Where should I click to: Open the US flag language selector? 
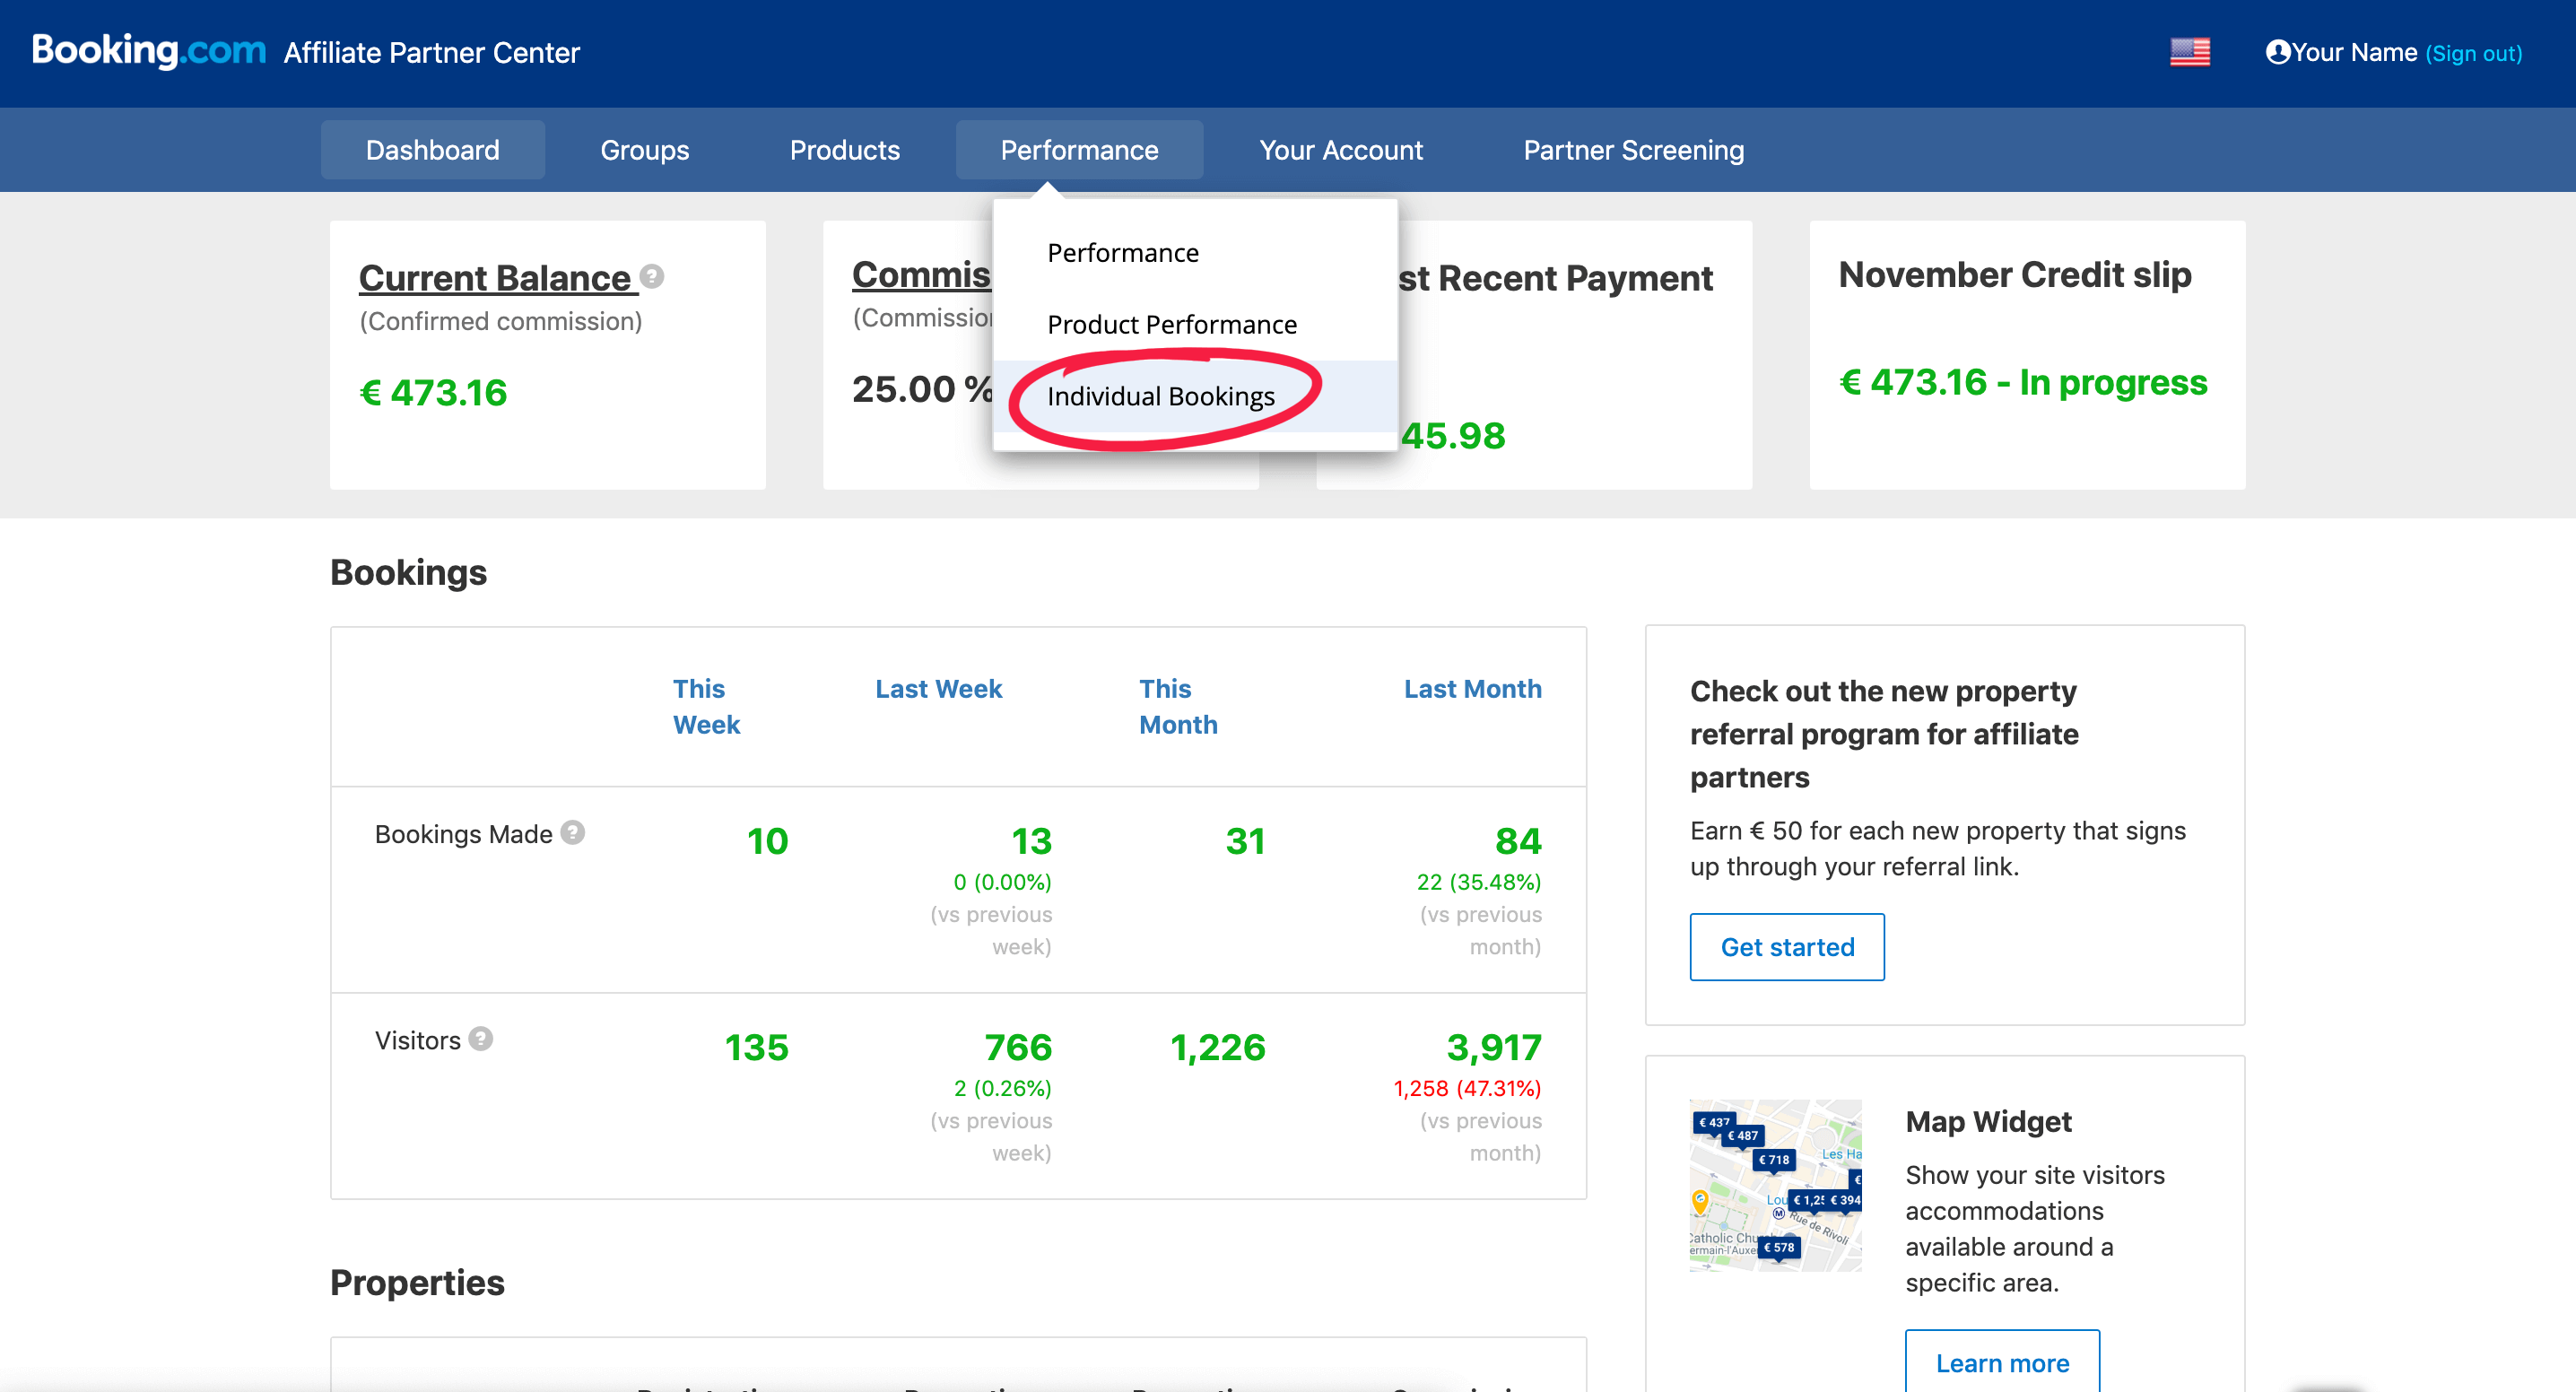2189,52
